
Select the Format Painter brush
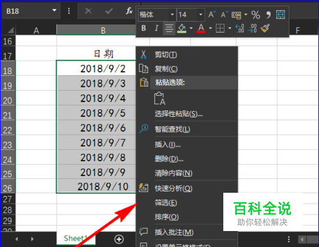pyautogui.click(x=265, y=28)
